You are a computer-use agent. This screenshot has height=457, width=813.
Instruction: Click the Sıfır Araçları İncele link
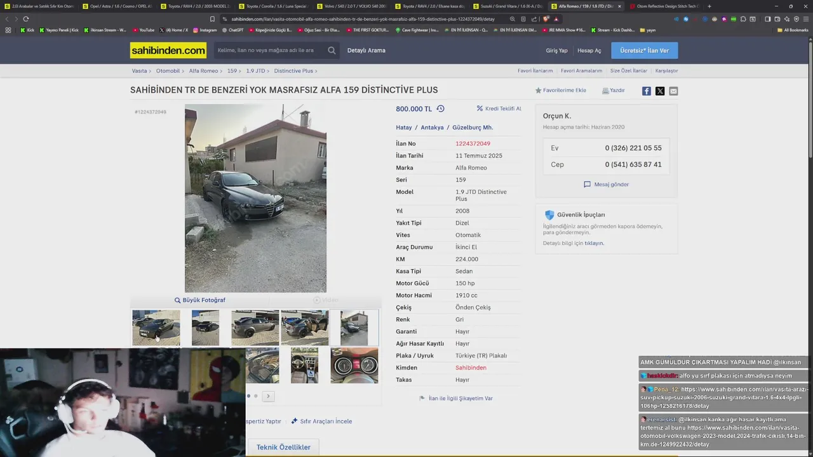(x=321, y=421)
